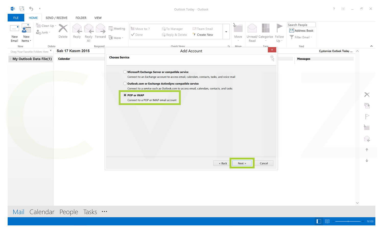Click the zoom slider in the status bar
Image resolution: width=383 pixels, height=230 pixels.
pos(348,221)
